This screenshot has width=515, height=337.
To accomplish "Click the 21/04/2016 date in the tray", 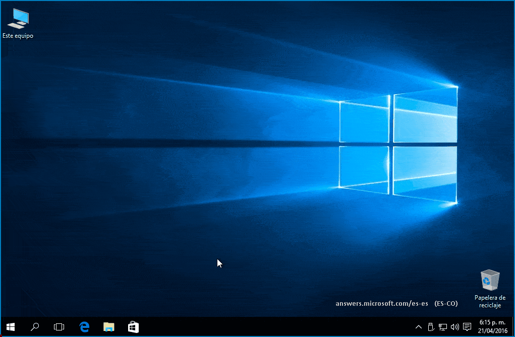I will point(492,331).
